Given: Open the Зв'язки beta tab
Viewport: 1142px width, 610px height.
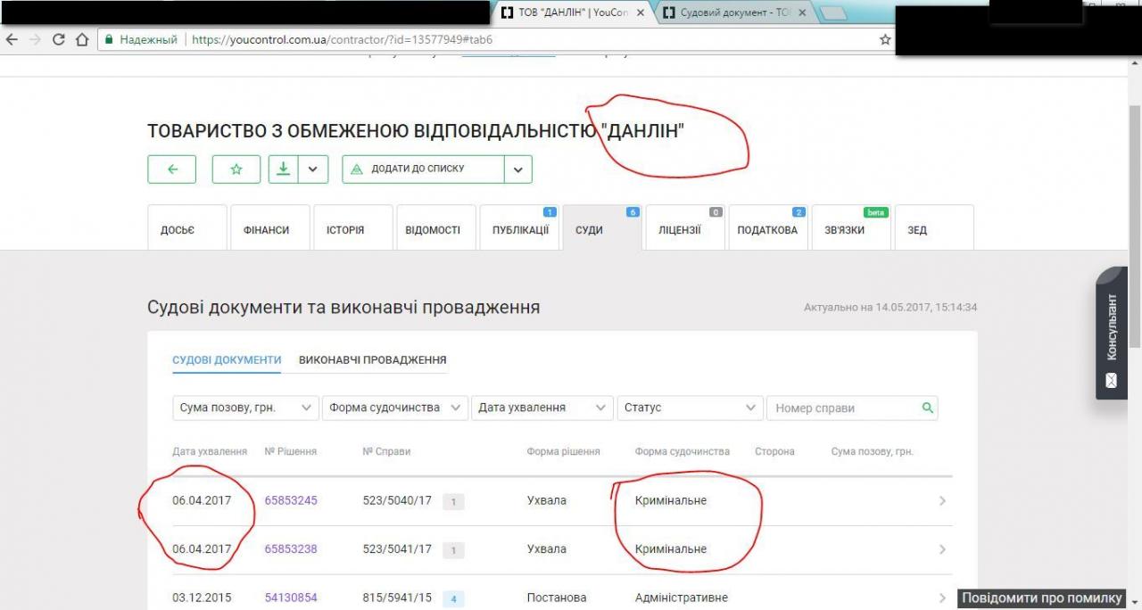Looking at the screenshot, I should (851, 229).
